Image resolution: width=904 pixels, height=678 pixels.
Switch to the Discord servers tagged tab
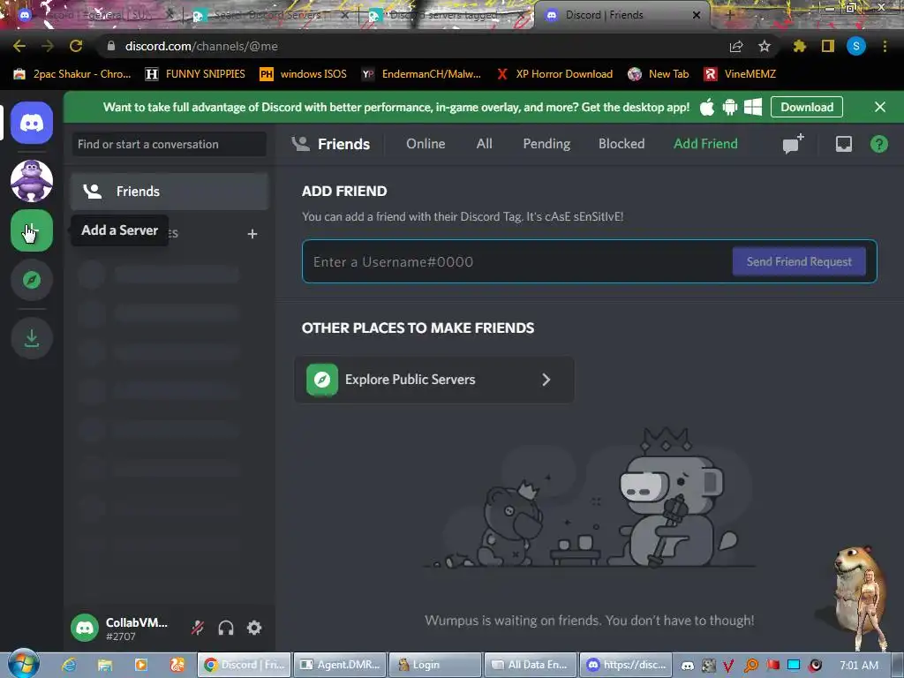pos(444,16)
